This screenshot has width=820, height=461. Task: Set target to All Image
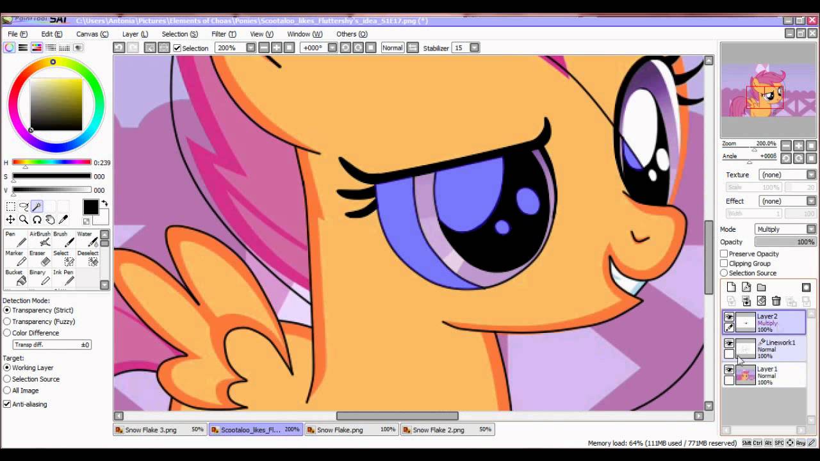7,391
